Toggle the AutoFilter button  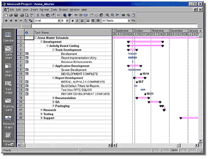[x=133, y=21]
